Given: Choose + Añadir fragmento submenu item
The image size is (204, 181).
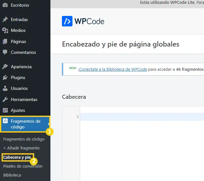Looking at the screenshot, I should [x=21, y=148].
